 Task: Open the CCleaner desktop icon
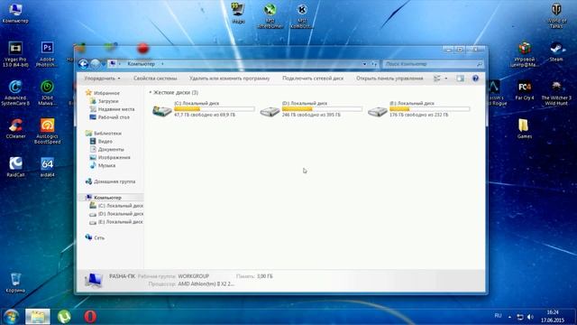[15, 128]
